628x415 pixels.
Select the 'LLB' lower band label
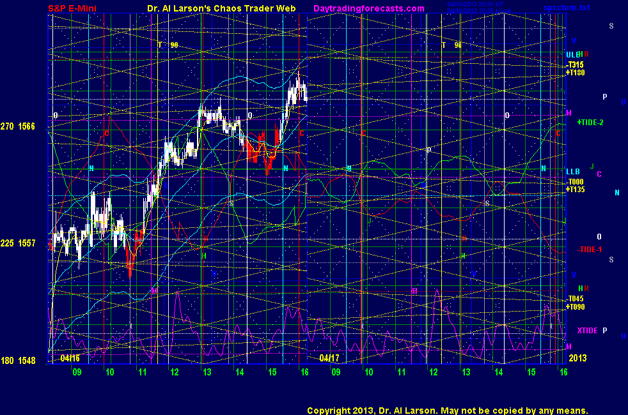tap(573, 172)
